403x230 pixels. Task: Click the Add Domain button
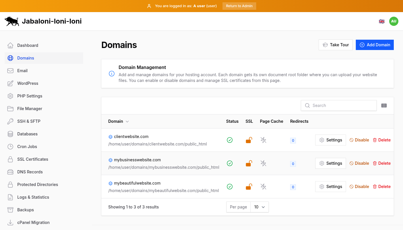pyautogui.click(x=375, y=45)
